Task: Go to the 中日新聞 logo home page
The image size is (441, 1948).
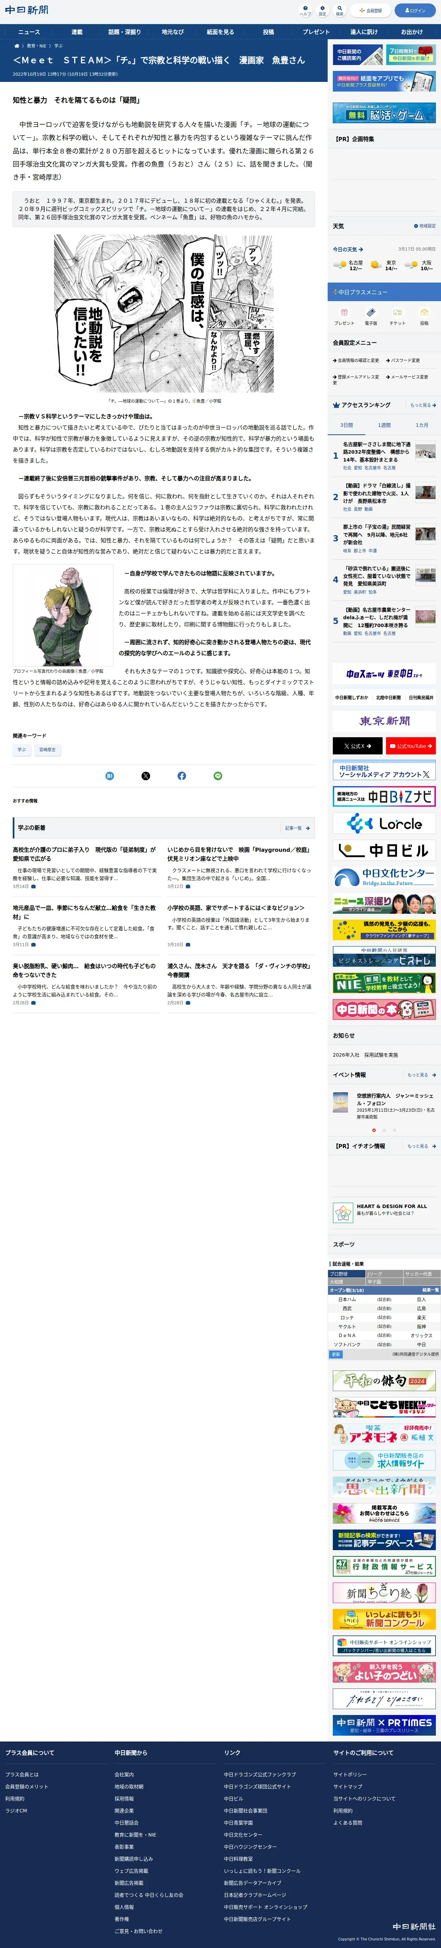Action: point(26,11)
